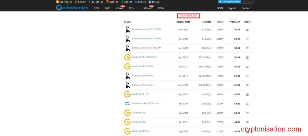
Task: Go home via the whattomine logo
Action: tap(72, 8)
